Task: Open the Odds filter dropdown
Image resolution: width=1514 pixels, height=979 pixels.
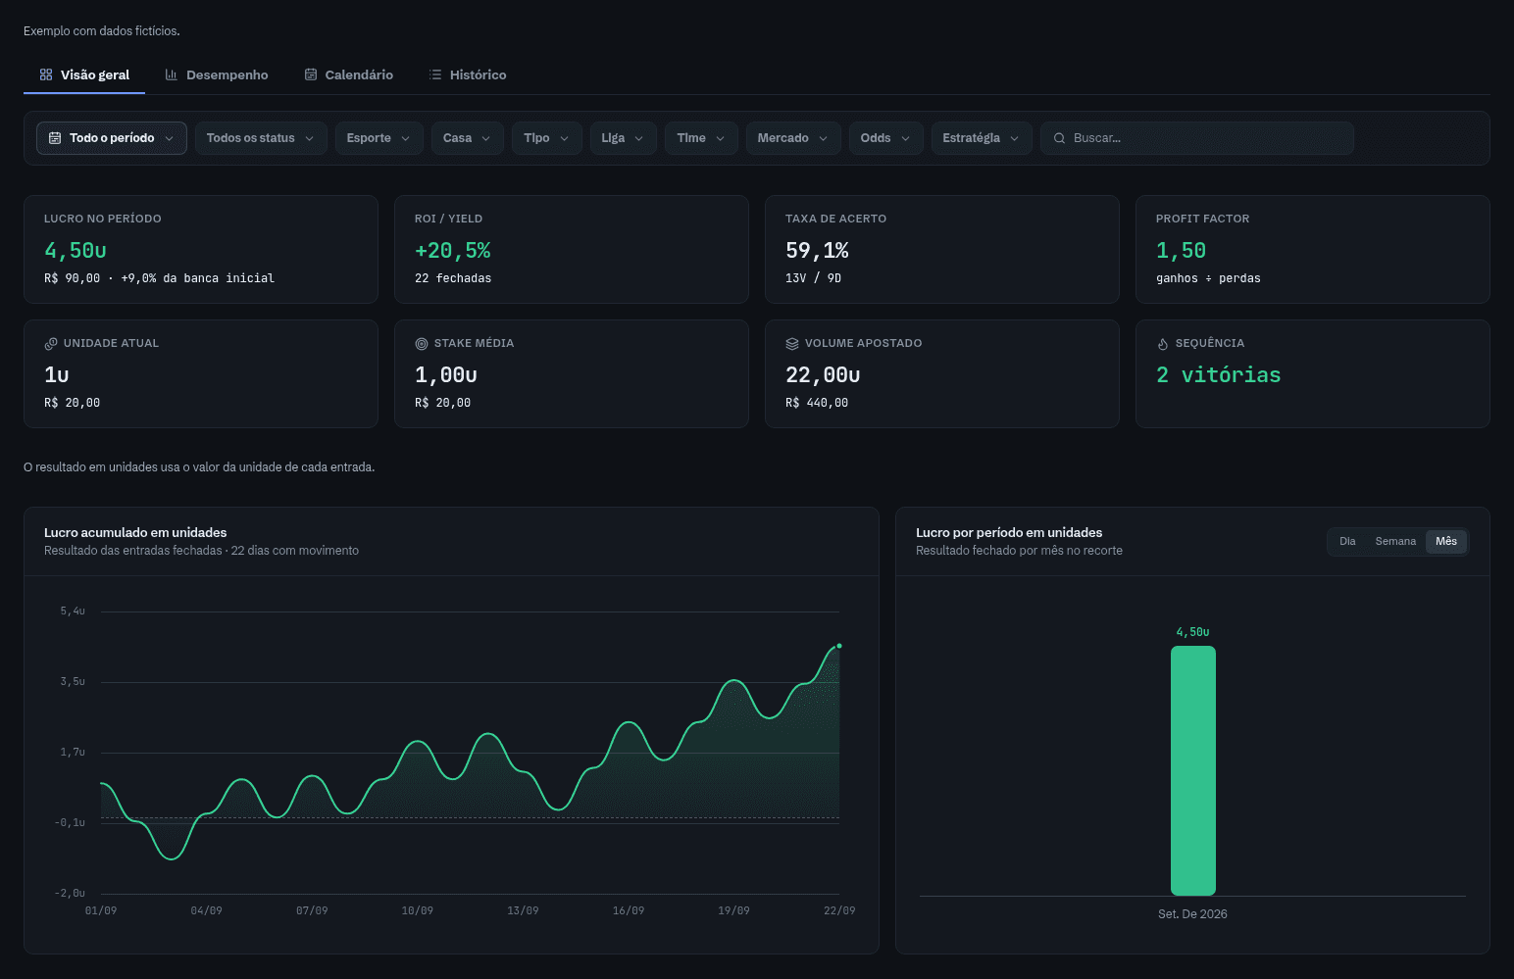Action: (885, 138)
